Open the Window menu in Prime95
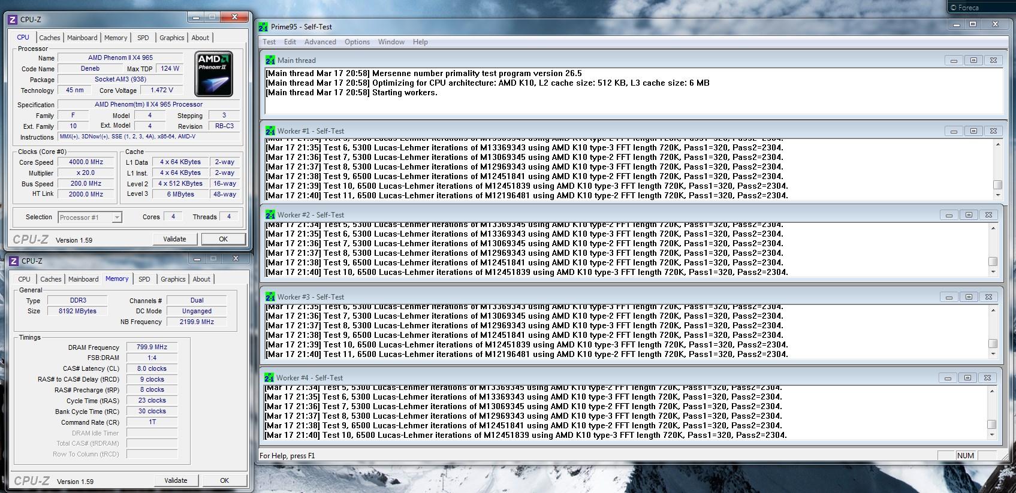 point(391,42)
